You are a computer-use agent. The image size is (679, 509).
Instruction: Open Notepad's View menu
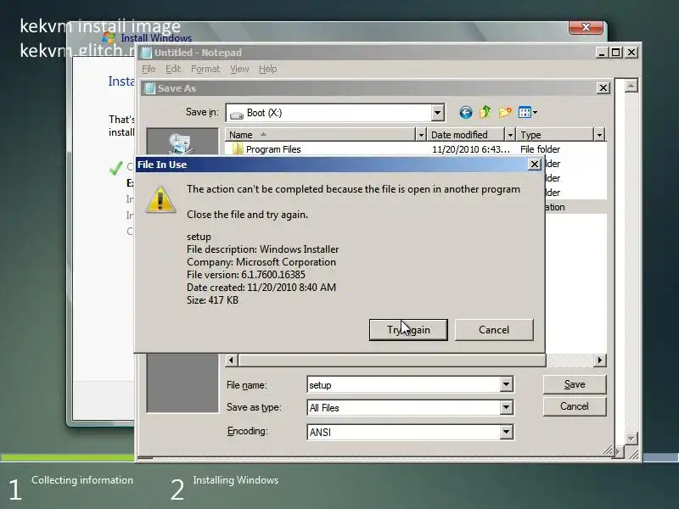coord(239,69)
